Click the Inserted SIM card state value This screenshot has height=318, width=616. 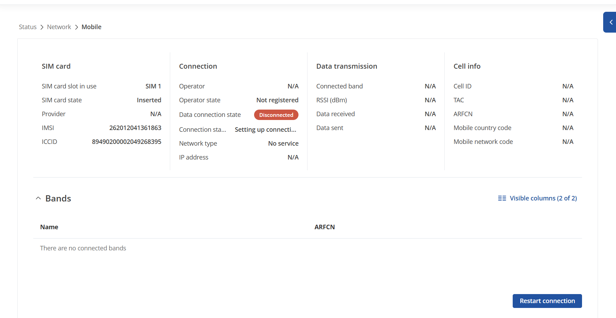click(149, 100)
